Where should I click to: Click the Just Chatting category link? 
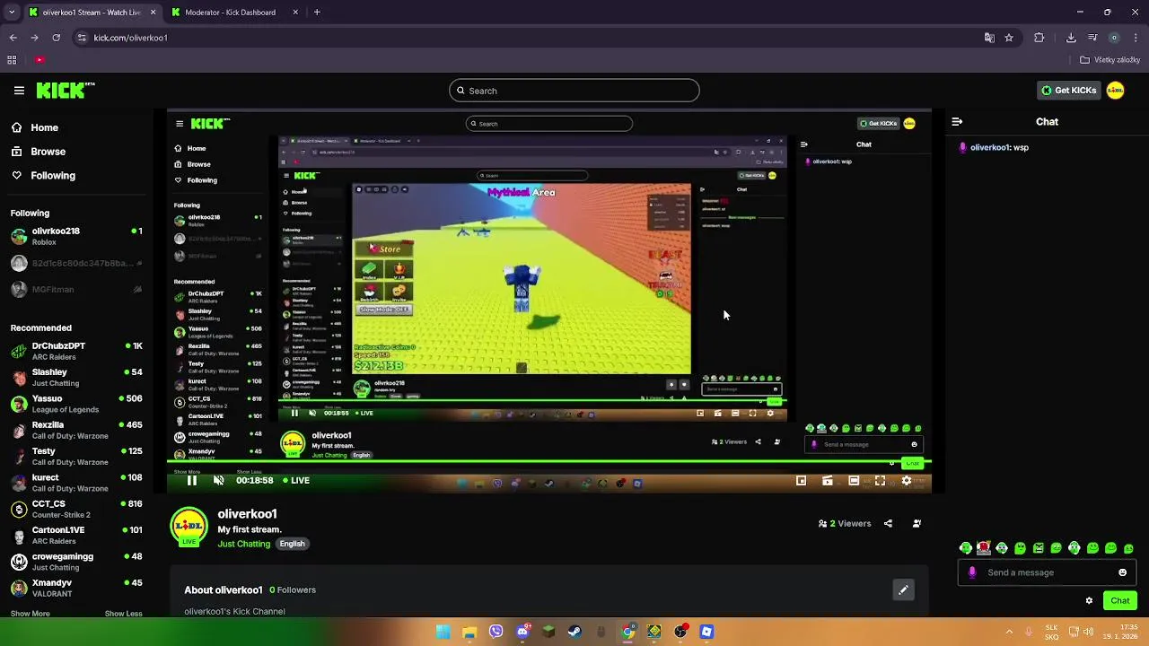tap(243, 544)
